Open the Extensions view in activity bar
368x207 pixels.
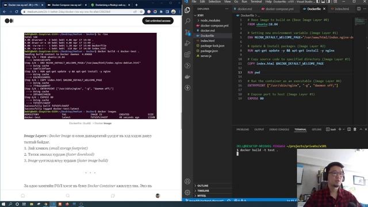tap(187, 55)
